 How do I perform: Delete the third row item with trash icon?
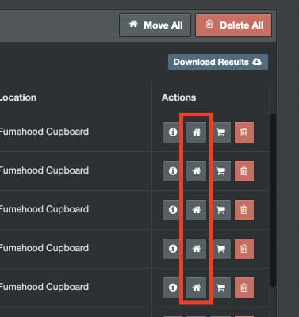(244, 210)
